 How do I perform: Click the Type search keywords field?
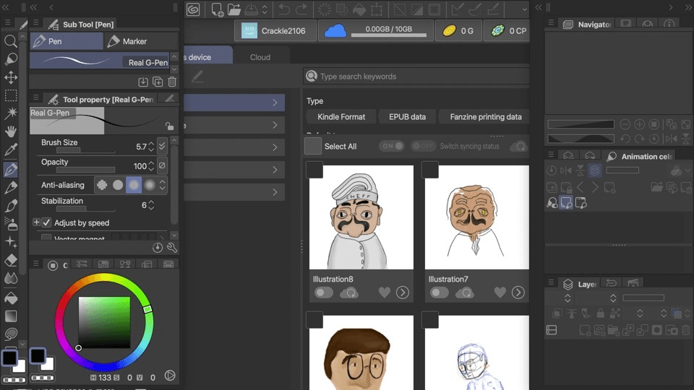click(x=416, y=76)
